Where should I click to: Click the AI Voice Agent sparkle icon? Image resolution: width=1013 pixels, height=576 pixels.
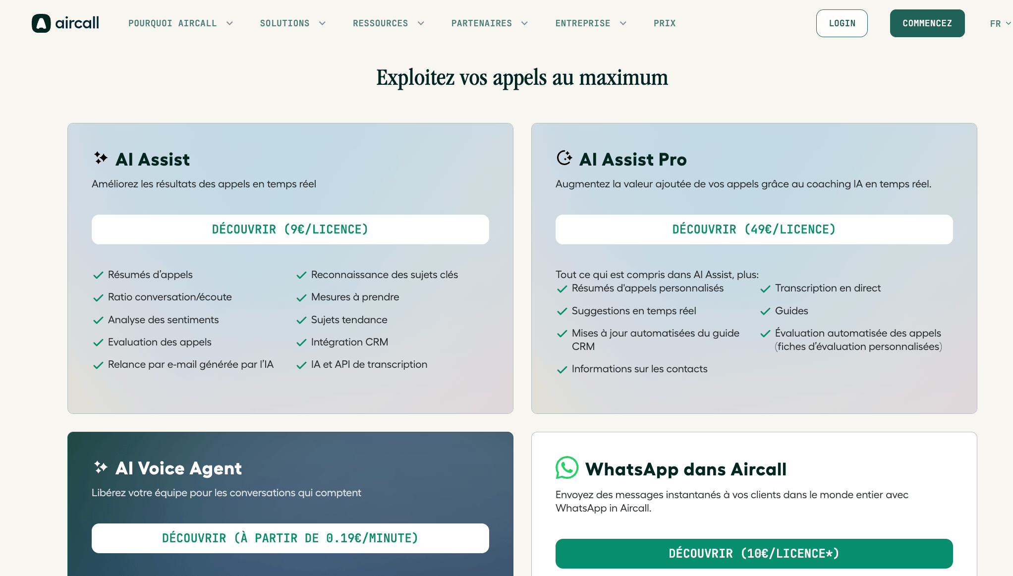tap(101, 467)
